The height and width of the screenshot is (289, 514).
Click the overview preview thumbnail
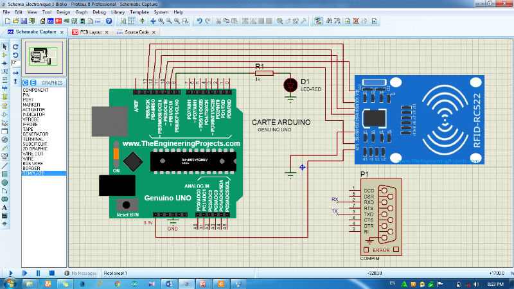(44, 57)
